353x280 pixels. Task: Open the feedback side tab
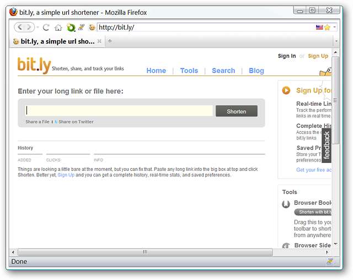327,146
